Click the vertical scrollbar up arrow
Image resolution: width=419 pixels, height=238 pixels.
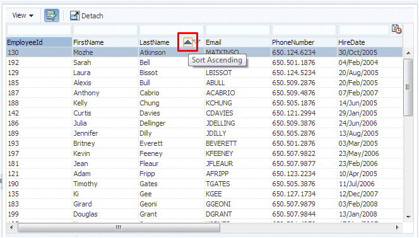point(408,53)
